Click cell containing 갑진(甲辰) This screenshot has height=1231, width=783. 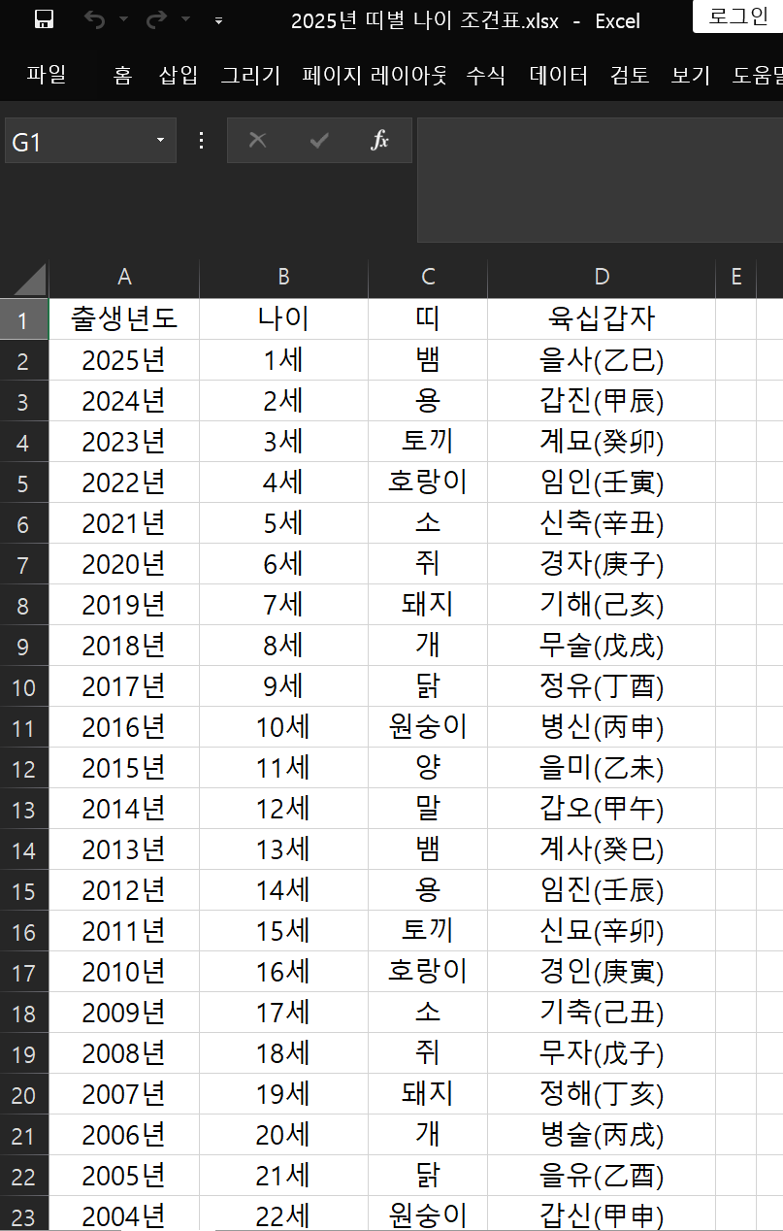pyautogui.click(x=602, y=401)
